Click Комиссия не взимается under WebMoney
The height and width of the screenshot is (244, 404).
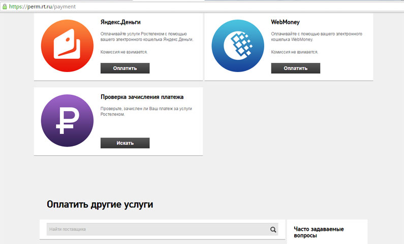tap(294, 52)
